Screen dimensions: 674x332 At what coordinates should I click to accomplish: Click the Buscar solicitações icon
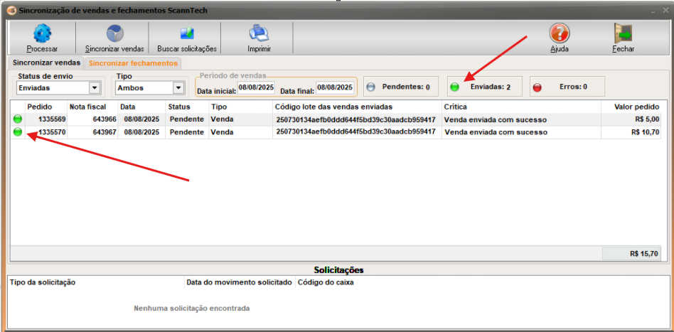pos(186,33)
